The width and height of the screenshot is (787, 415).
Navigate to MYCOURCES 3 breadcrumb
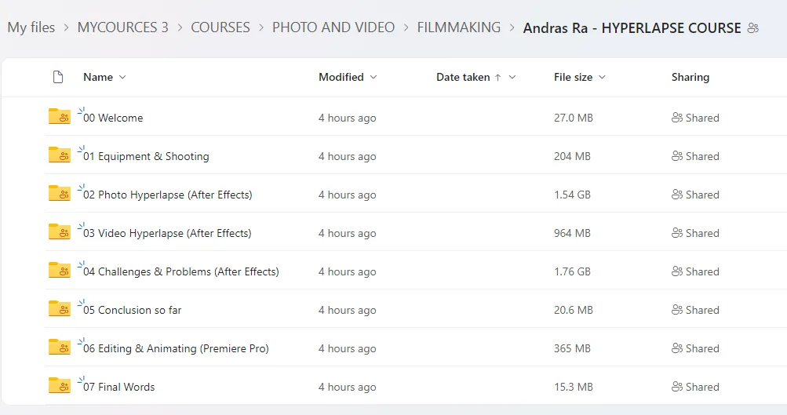click(122, 27)
